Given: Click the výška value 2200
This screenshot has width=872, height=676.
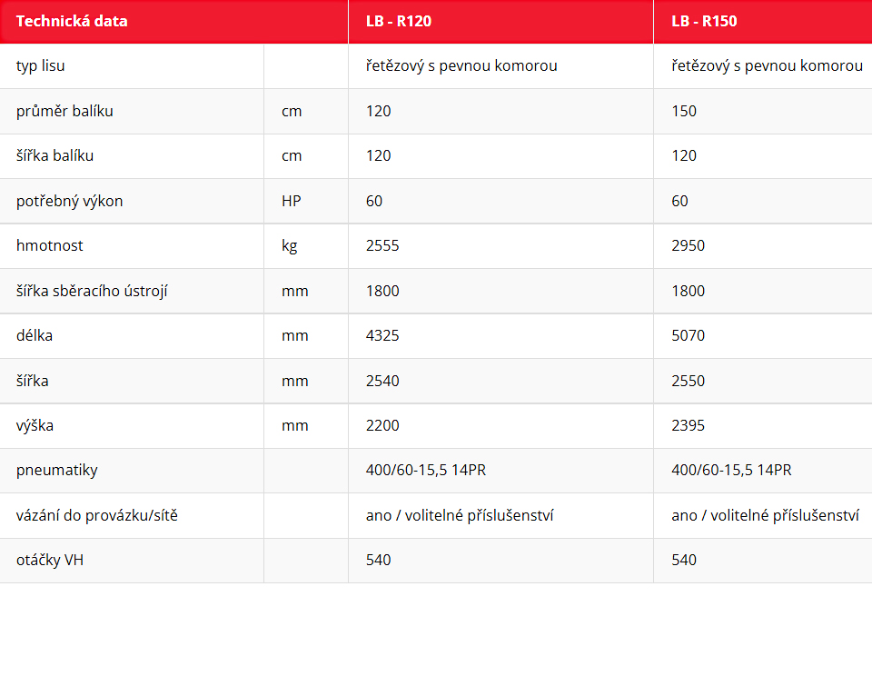Looking at the screenshot, I should (382, 425).
